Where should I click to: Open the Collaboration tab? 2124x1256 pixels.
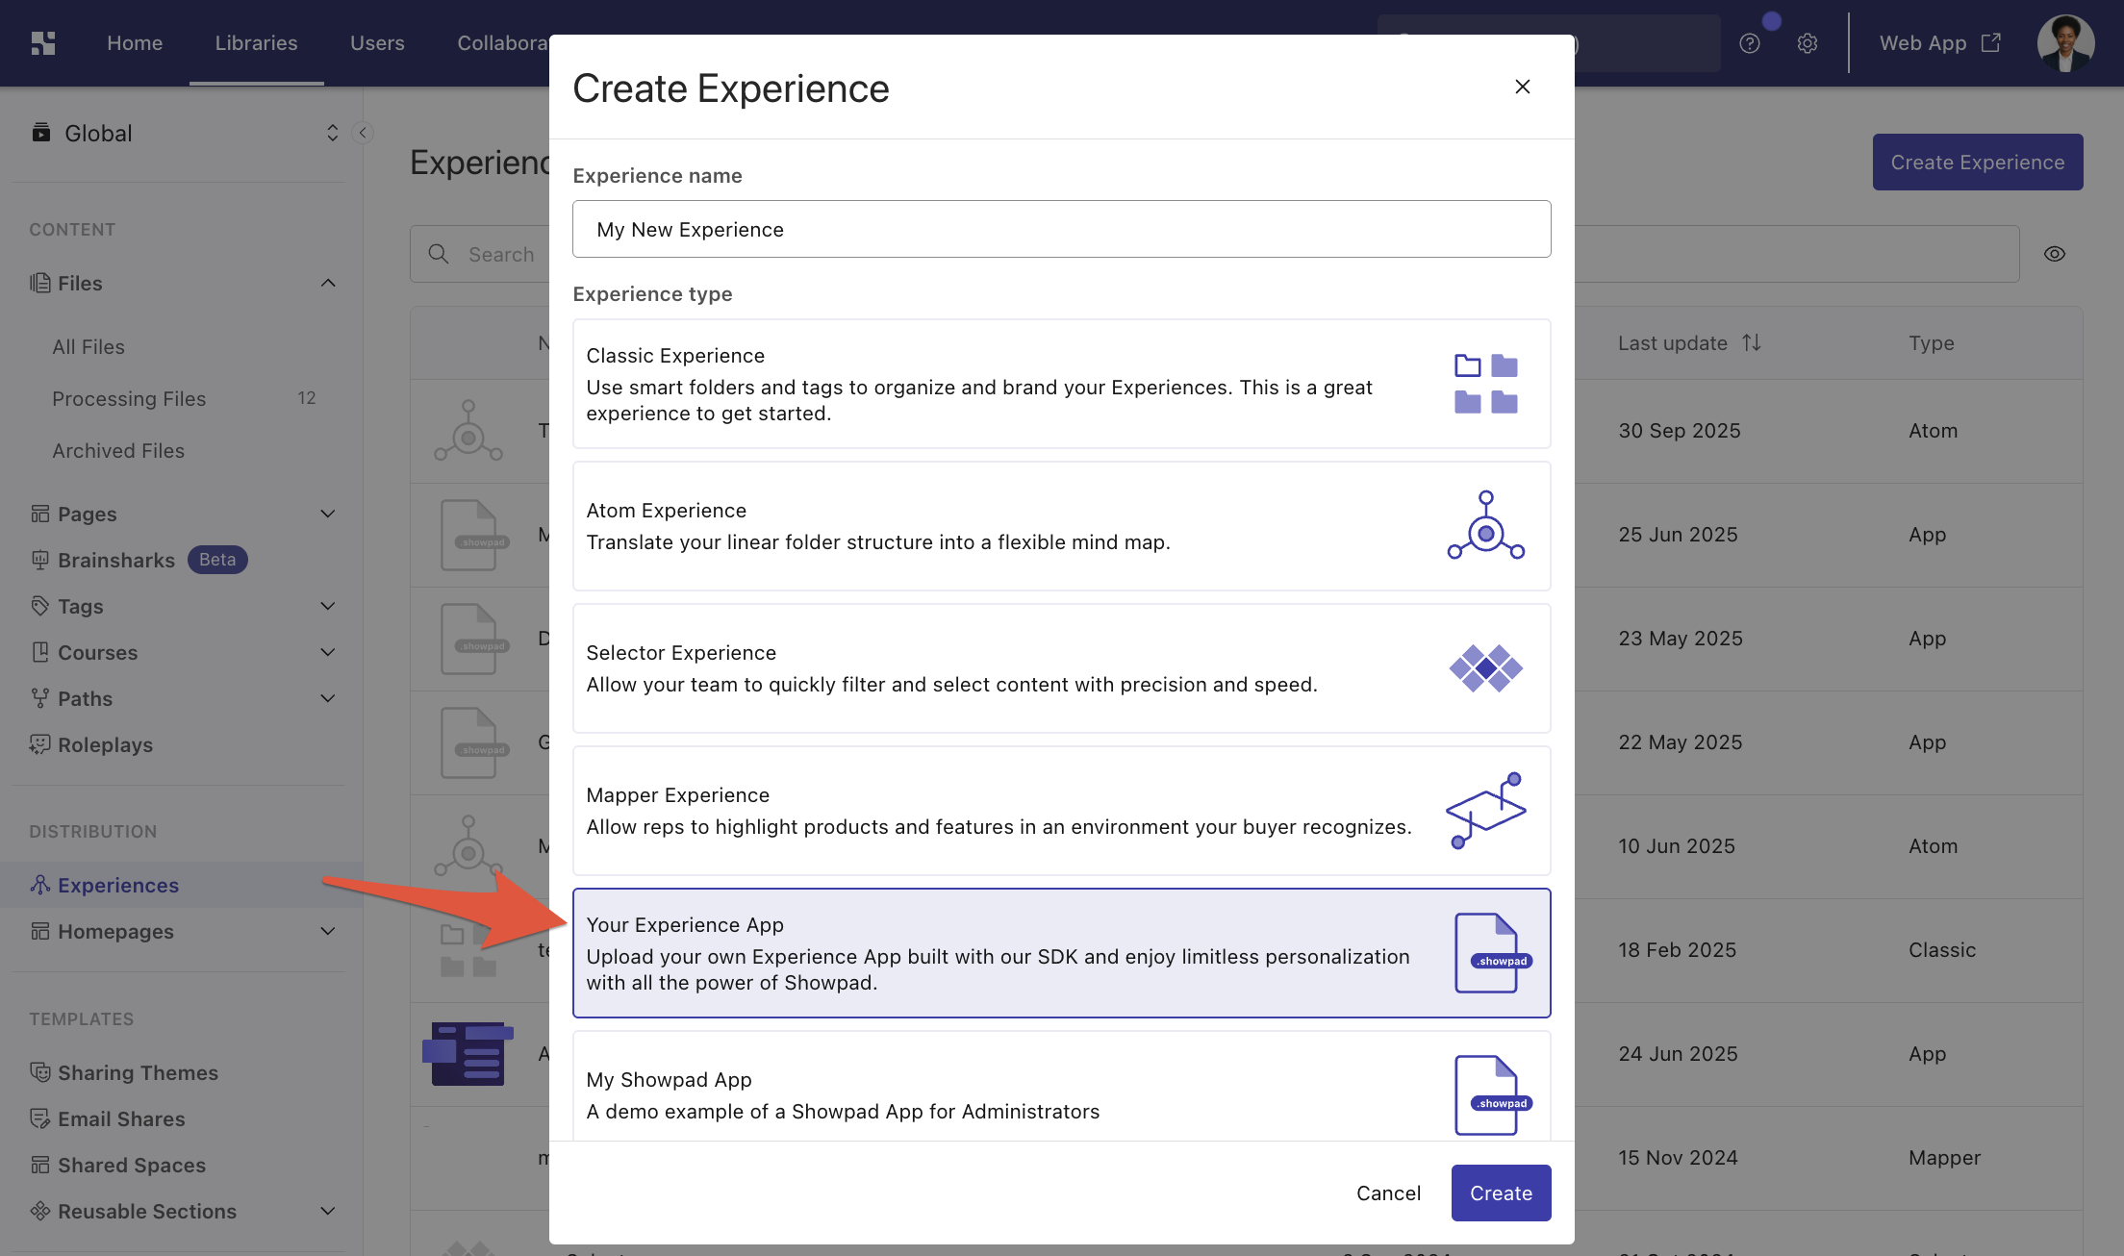tap(502, 43)
